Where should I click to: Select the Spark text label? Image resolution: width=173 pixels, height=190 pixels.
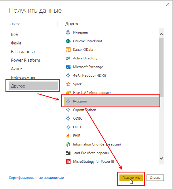coord(77,84)
